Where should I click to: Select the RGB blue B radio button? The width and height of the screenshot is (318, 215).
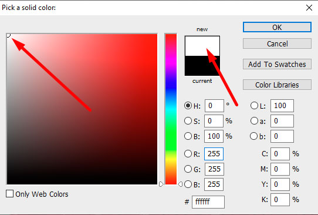click(188, 184)
